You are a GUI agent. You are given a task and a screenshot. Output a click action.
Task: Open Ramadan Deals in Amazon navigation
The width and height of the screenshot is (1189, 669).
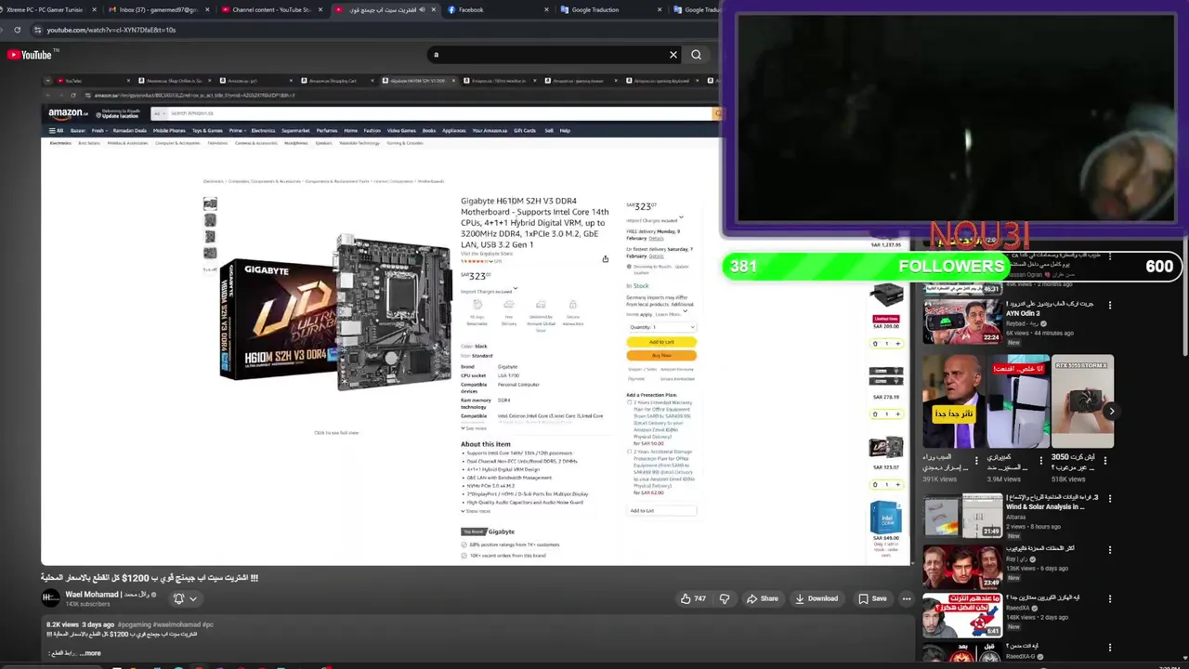point(130,130)
